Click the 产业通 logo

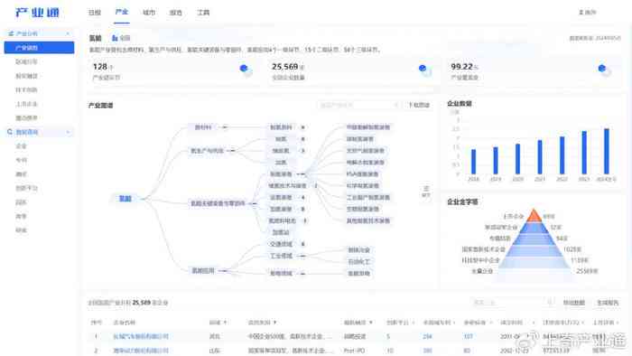pos(37,13)
